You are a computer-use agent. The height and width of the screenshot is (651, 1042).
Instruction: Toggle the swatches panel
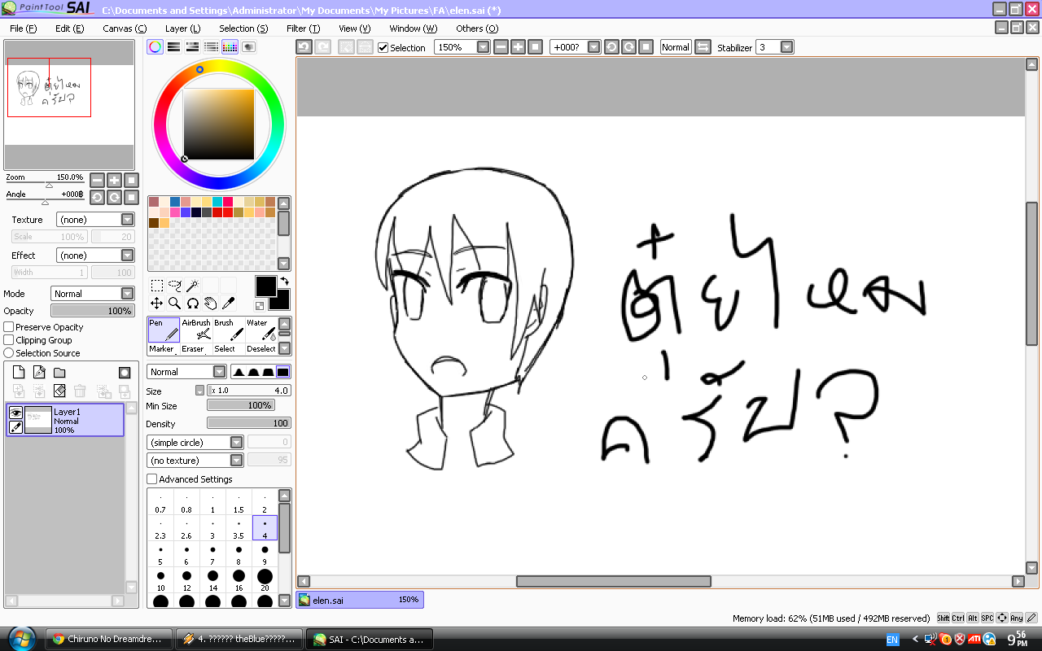point(230,47)
